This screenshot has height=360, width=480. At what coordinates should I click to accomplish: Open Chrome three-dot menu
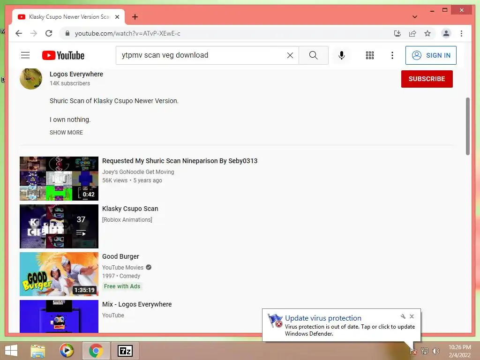[x=461, y=33]
